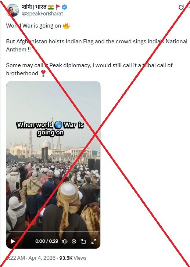Expand video to fullscreen icon

[94, 241]
